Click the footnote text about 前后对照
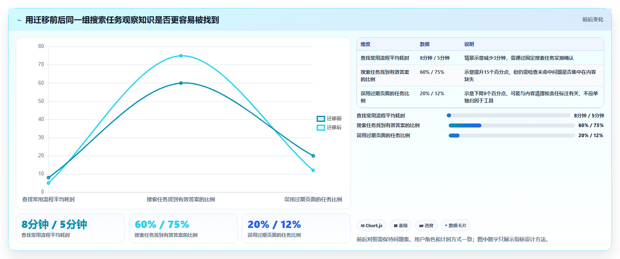620x259 pixels. coord(452,240)
